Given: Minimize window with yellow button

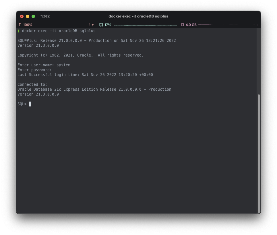Looking at the screenshot, I should coord(28,16).
